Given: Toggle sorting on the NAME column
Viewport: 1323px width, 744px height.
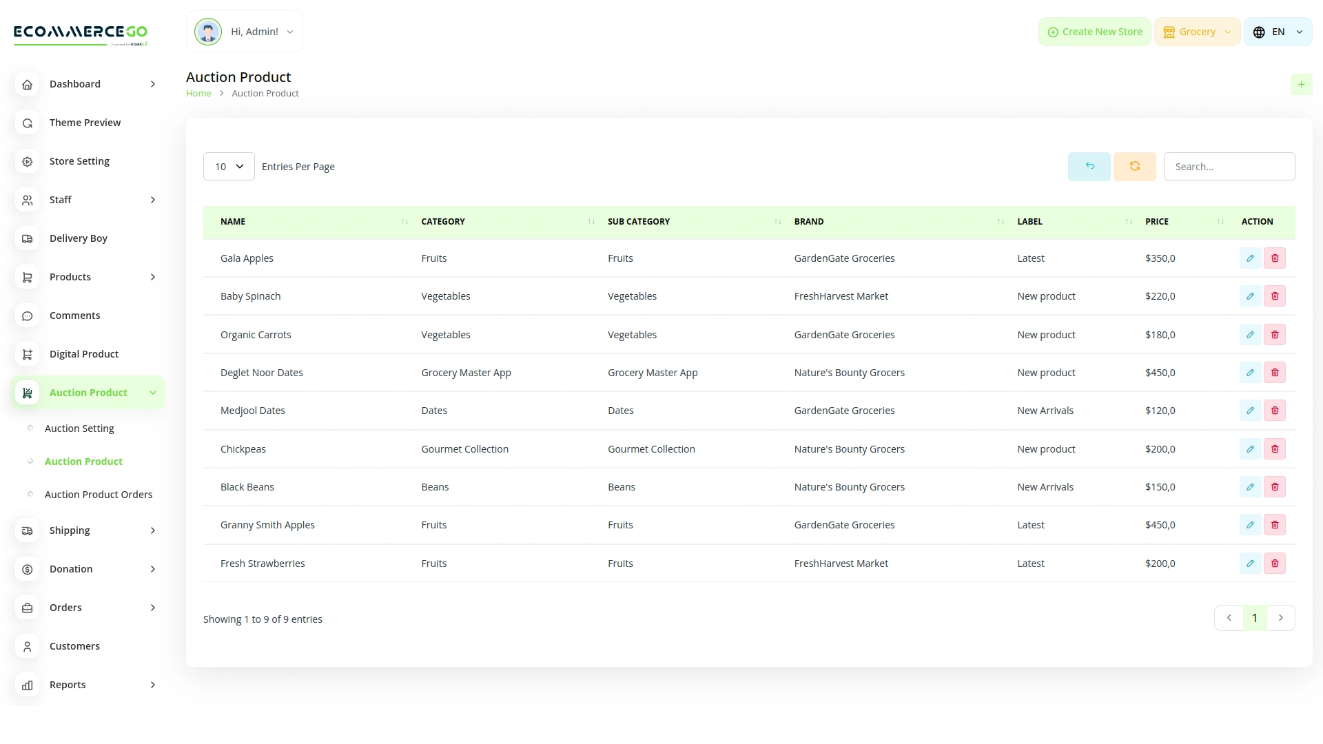Looking at the screenshot, I should tap(403, 221).
